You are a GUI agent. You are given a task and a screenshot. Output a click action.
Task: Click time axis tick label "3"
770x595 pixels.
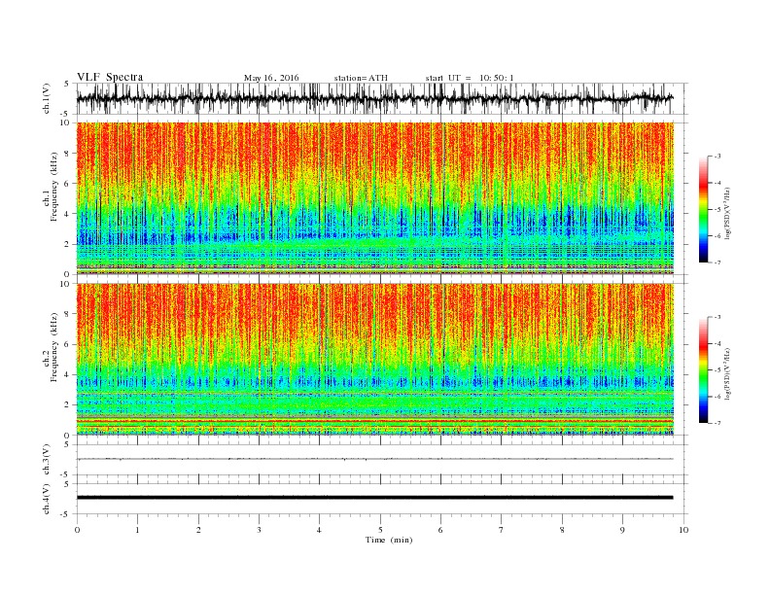tap(259, 530)
